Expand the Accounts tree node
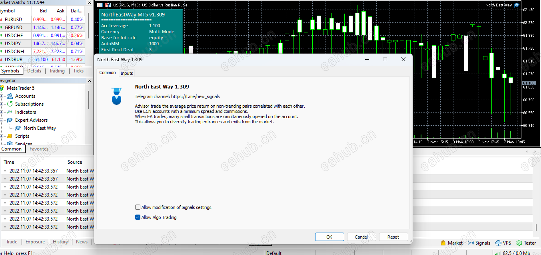The width and height of the screenshot is (541, 255). click(2, 96)
